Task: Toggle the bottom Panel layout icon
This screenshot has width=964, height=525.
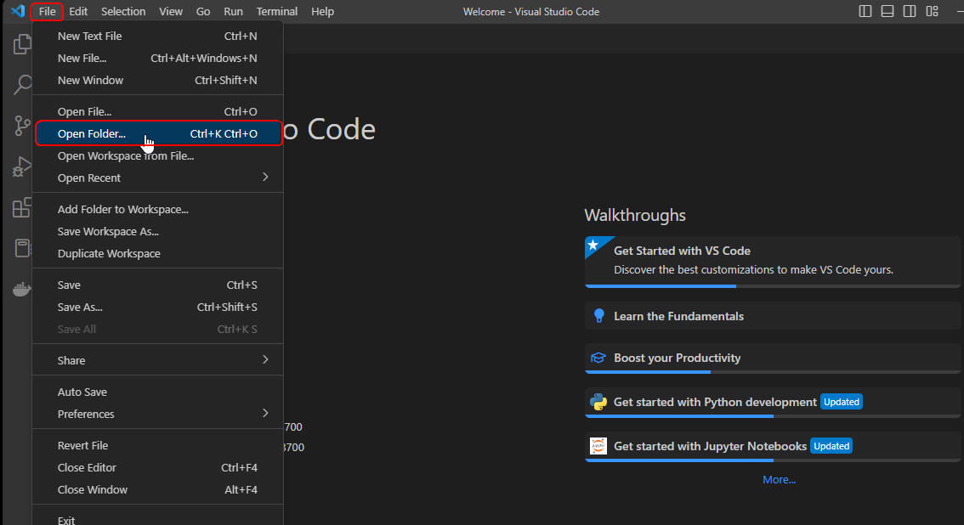Action: click(x=887, y=11)
